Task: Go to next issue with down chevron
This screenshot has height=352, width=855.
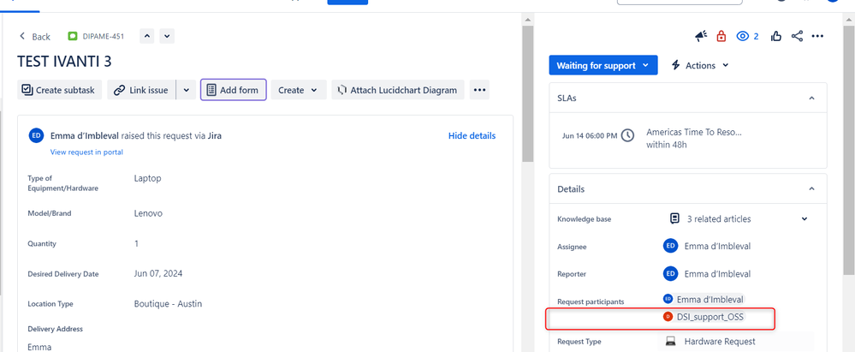Action: [167, 37]
